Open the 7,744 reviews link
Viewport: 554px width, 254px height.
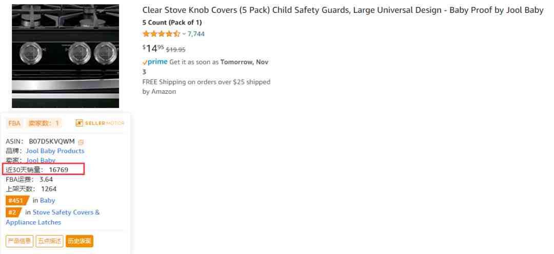196,34
